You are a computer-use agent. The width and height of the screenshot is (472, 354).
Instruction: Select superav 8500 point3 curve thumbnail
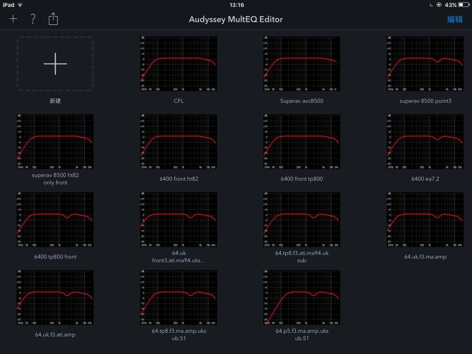[x=425, y=64]
